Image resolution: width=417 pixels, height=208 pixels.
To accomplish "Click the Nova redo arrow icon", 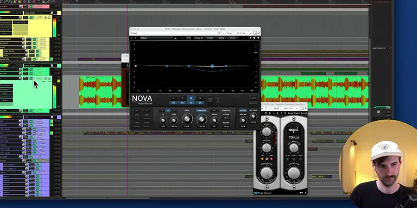I will coord(136,38).
